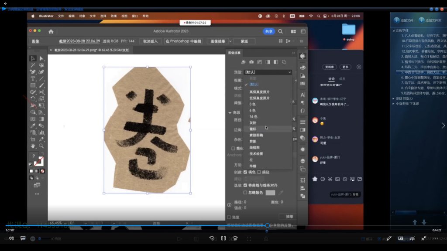
Task: Open the Layers panel icon
Action: pyautogui.click(x=303, y=161)
